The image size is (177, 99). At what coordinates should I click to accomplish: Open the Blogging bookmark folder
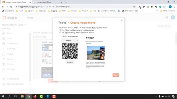tap(53, 11)
